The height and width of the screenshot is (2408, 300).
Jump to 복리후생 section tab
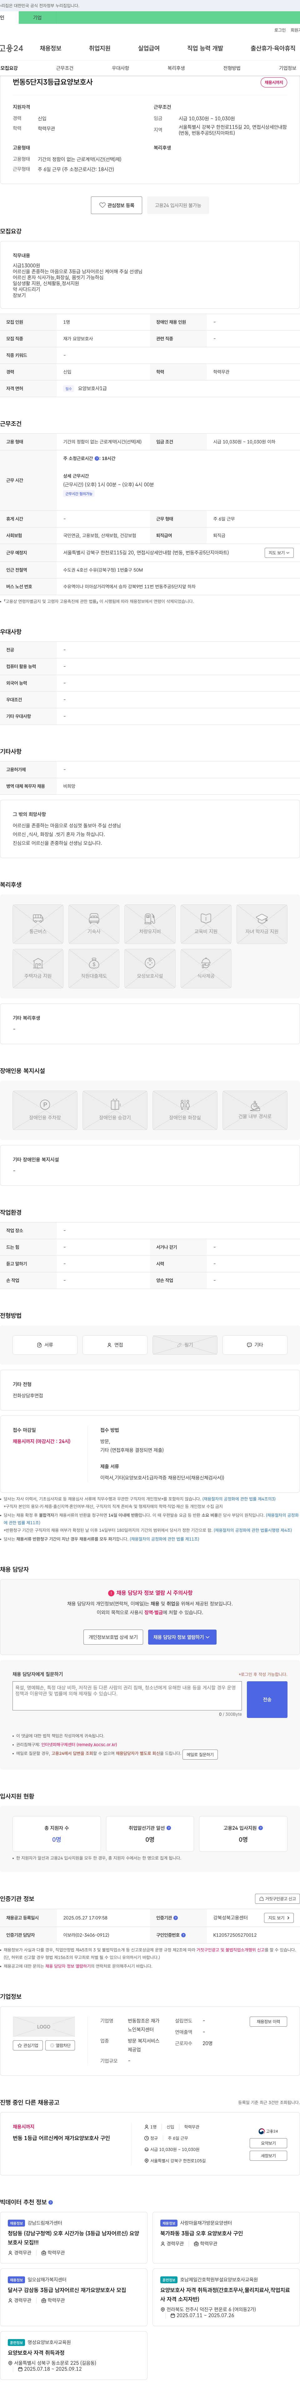[176, 68]
